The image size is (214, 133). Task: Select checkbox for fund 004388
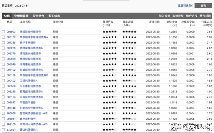pyautogui.click(x=3, y=43)
